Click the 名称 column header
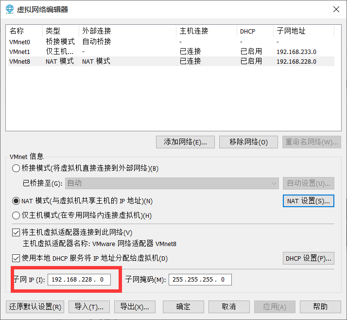The height and width of the screenshot is (320, 347). pos(24,31)
